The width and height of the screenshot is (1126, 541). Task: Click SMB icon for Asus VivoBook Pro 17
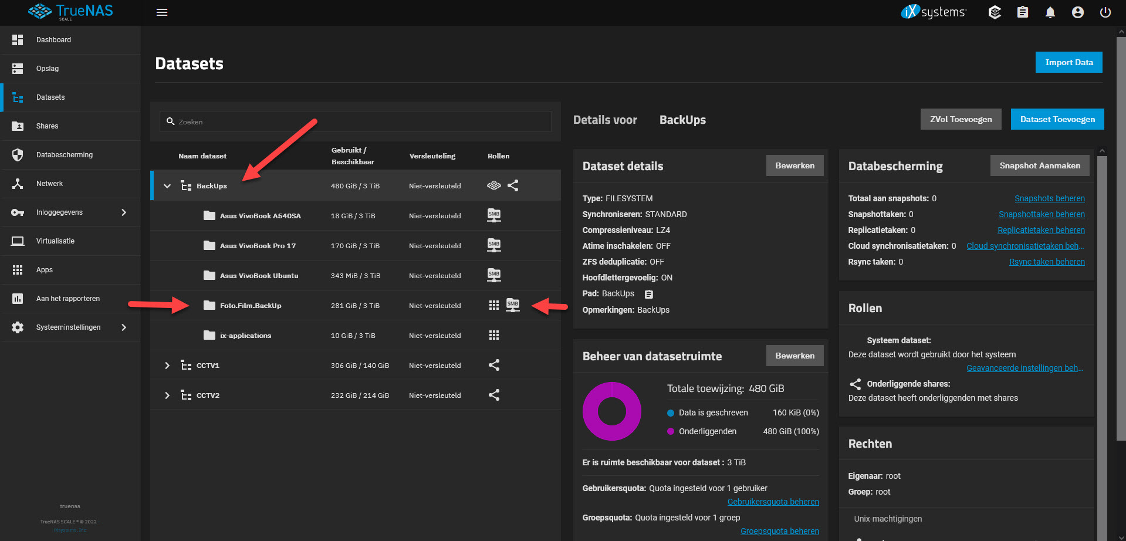point(494,245)
